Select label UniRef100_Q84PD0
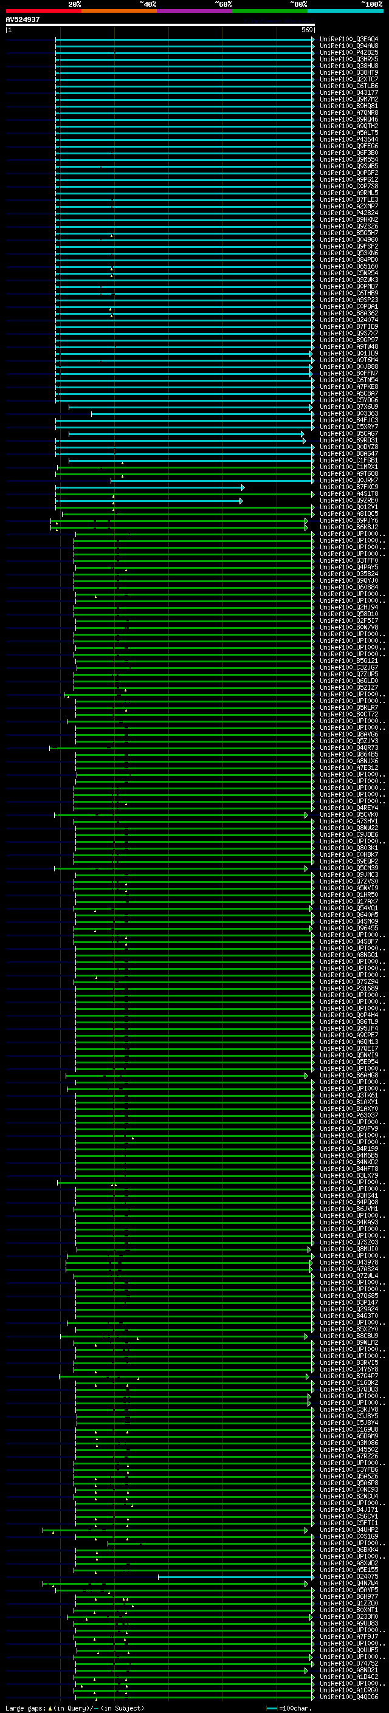Viewport: 389px width, 1713px height. click(348, 260)
